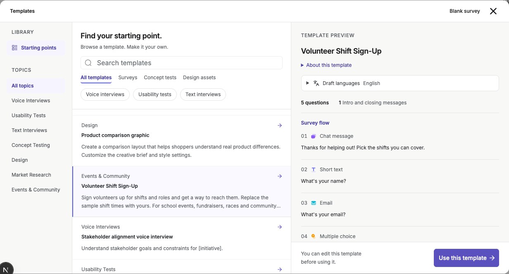
Task: Click Use this template button
Action: 466,258
